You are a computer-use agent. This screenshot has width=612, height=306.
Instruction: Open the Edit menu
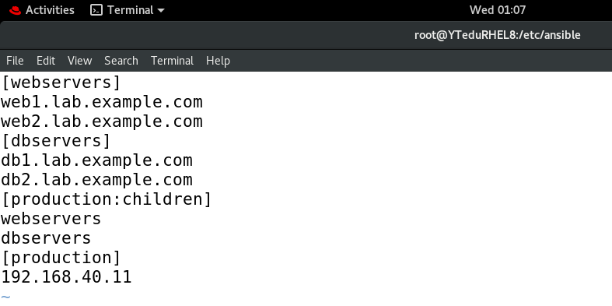tap(46, 61)
